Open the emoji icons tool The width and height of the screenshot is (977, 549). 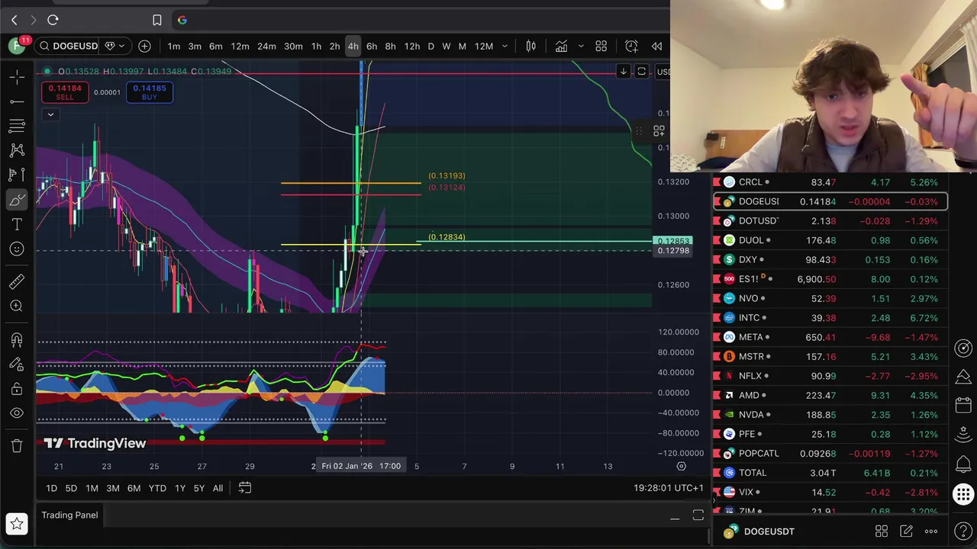point(17,249)
